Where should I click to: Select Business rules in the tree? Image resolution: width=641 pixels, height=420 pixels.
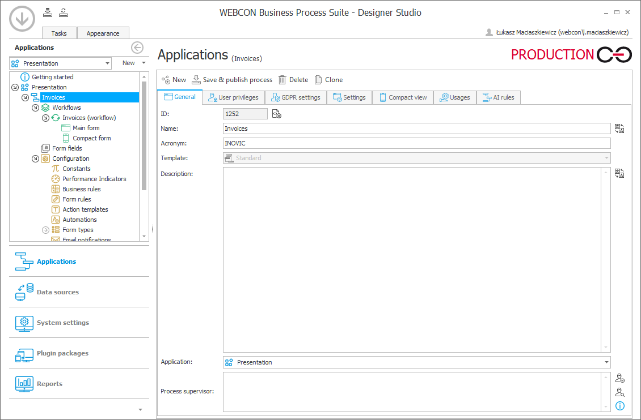click(x=81, y=189)
